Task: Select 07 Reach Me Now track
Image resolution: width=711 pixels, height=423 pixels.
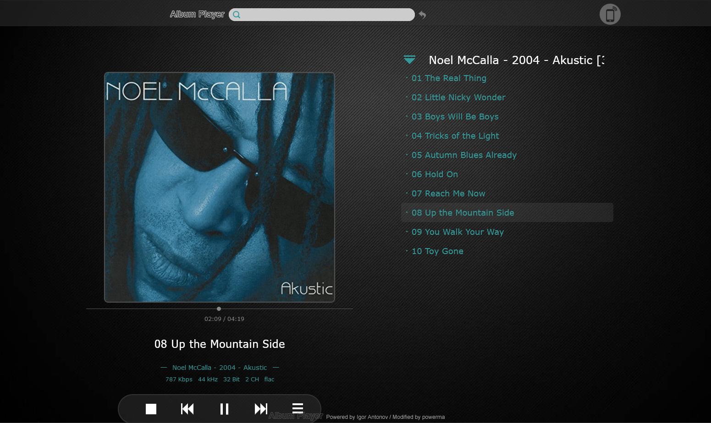Action: [448, 194]
